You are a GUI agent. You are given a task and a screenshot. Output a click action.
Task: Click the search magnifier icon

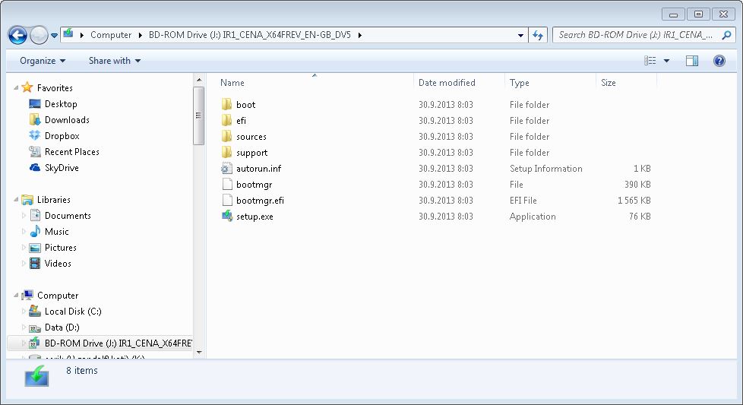click(x=726, y=35)
